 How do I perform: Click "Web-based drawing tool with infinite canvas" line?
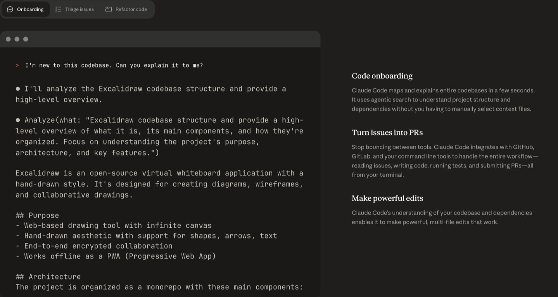click(114, 225)
